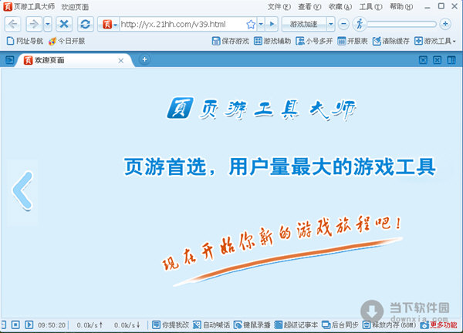The height and width of the screenshot is (333, 463).
Task: Expand the address bar dropdown arrow
Action: click(261, 24)
